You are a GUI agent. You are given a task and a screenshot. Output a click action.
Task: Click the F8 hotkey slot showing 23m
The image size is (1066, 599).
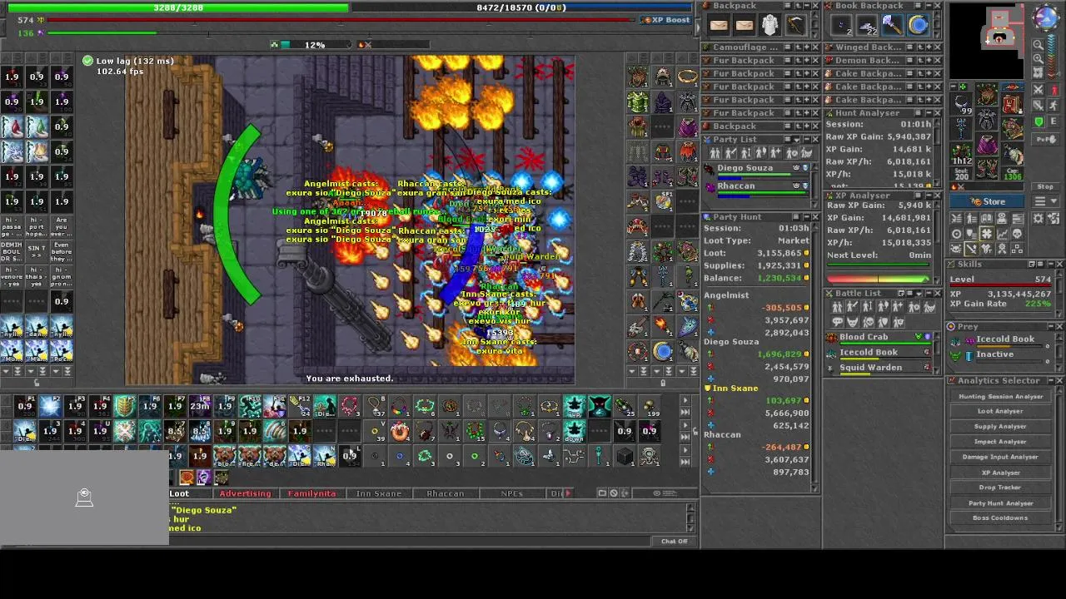tap(200, 407)
